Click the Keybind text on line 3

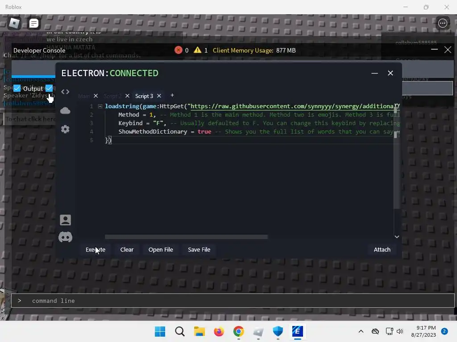coord(130,123)
